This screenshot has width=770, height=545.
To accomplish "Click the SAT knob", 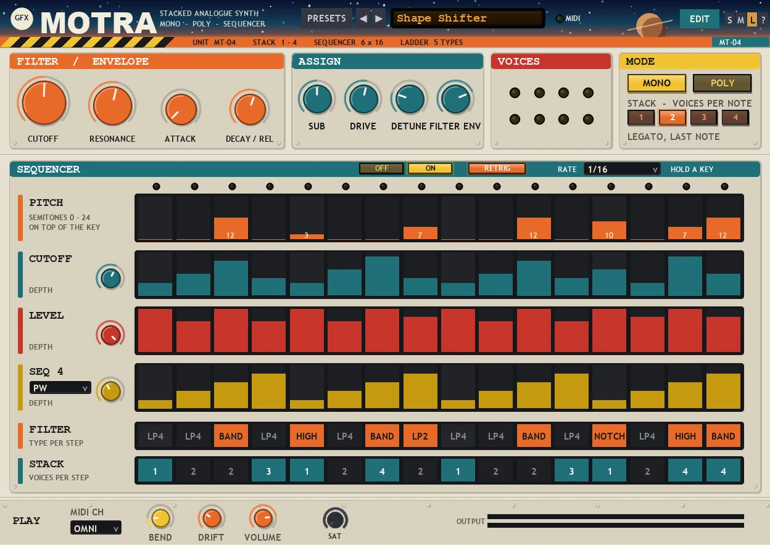I will click(335, 519).
